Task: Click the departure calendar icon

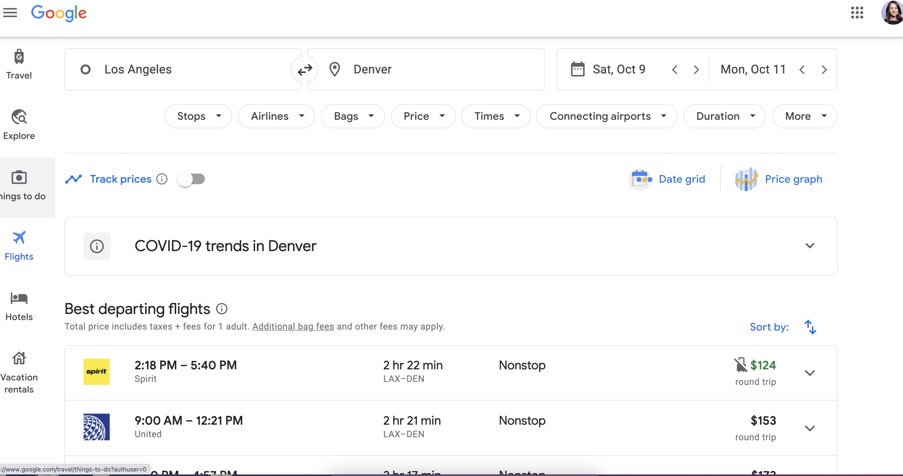Action: (577, 69)
